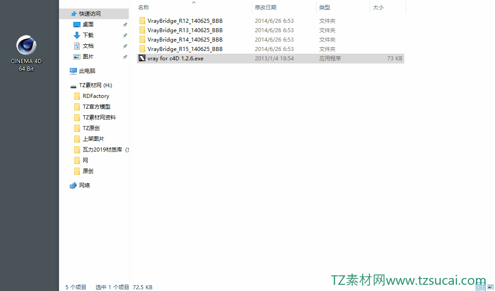Click the sort direction arrow above 名称
The width and height of the screenshot is (495, 291).
194,3
